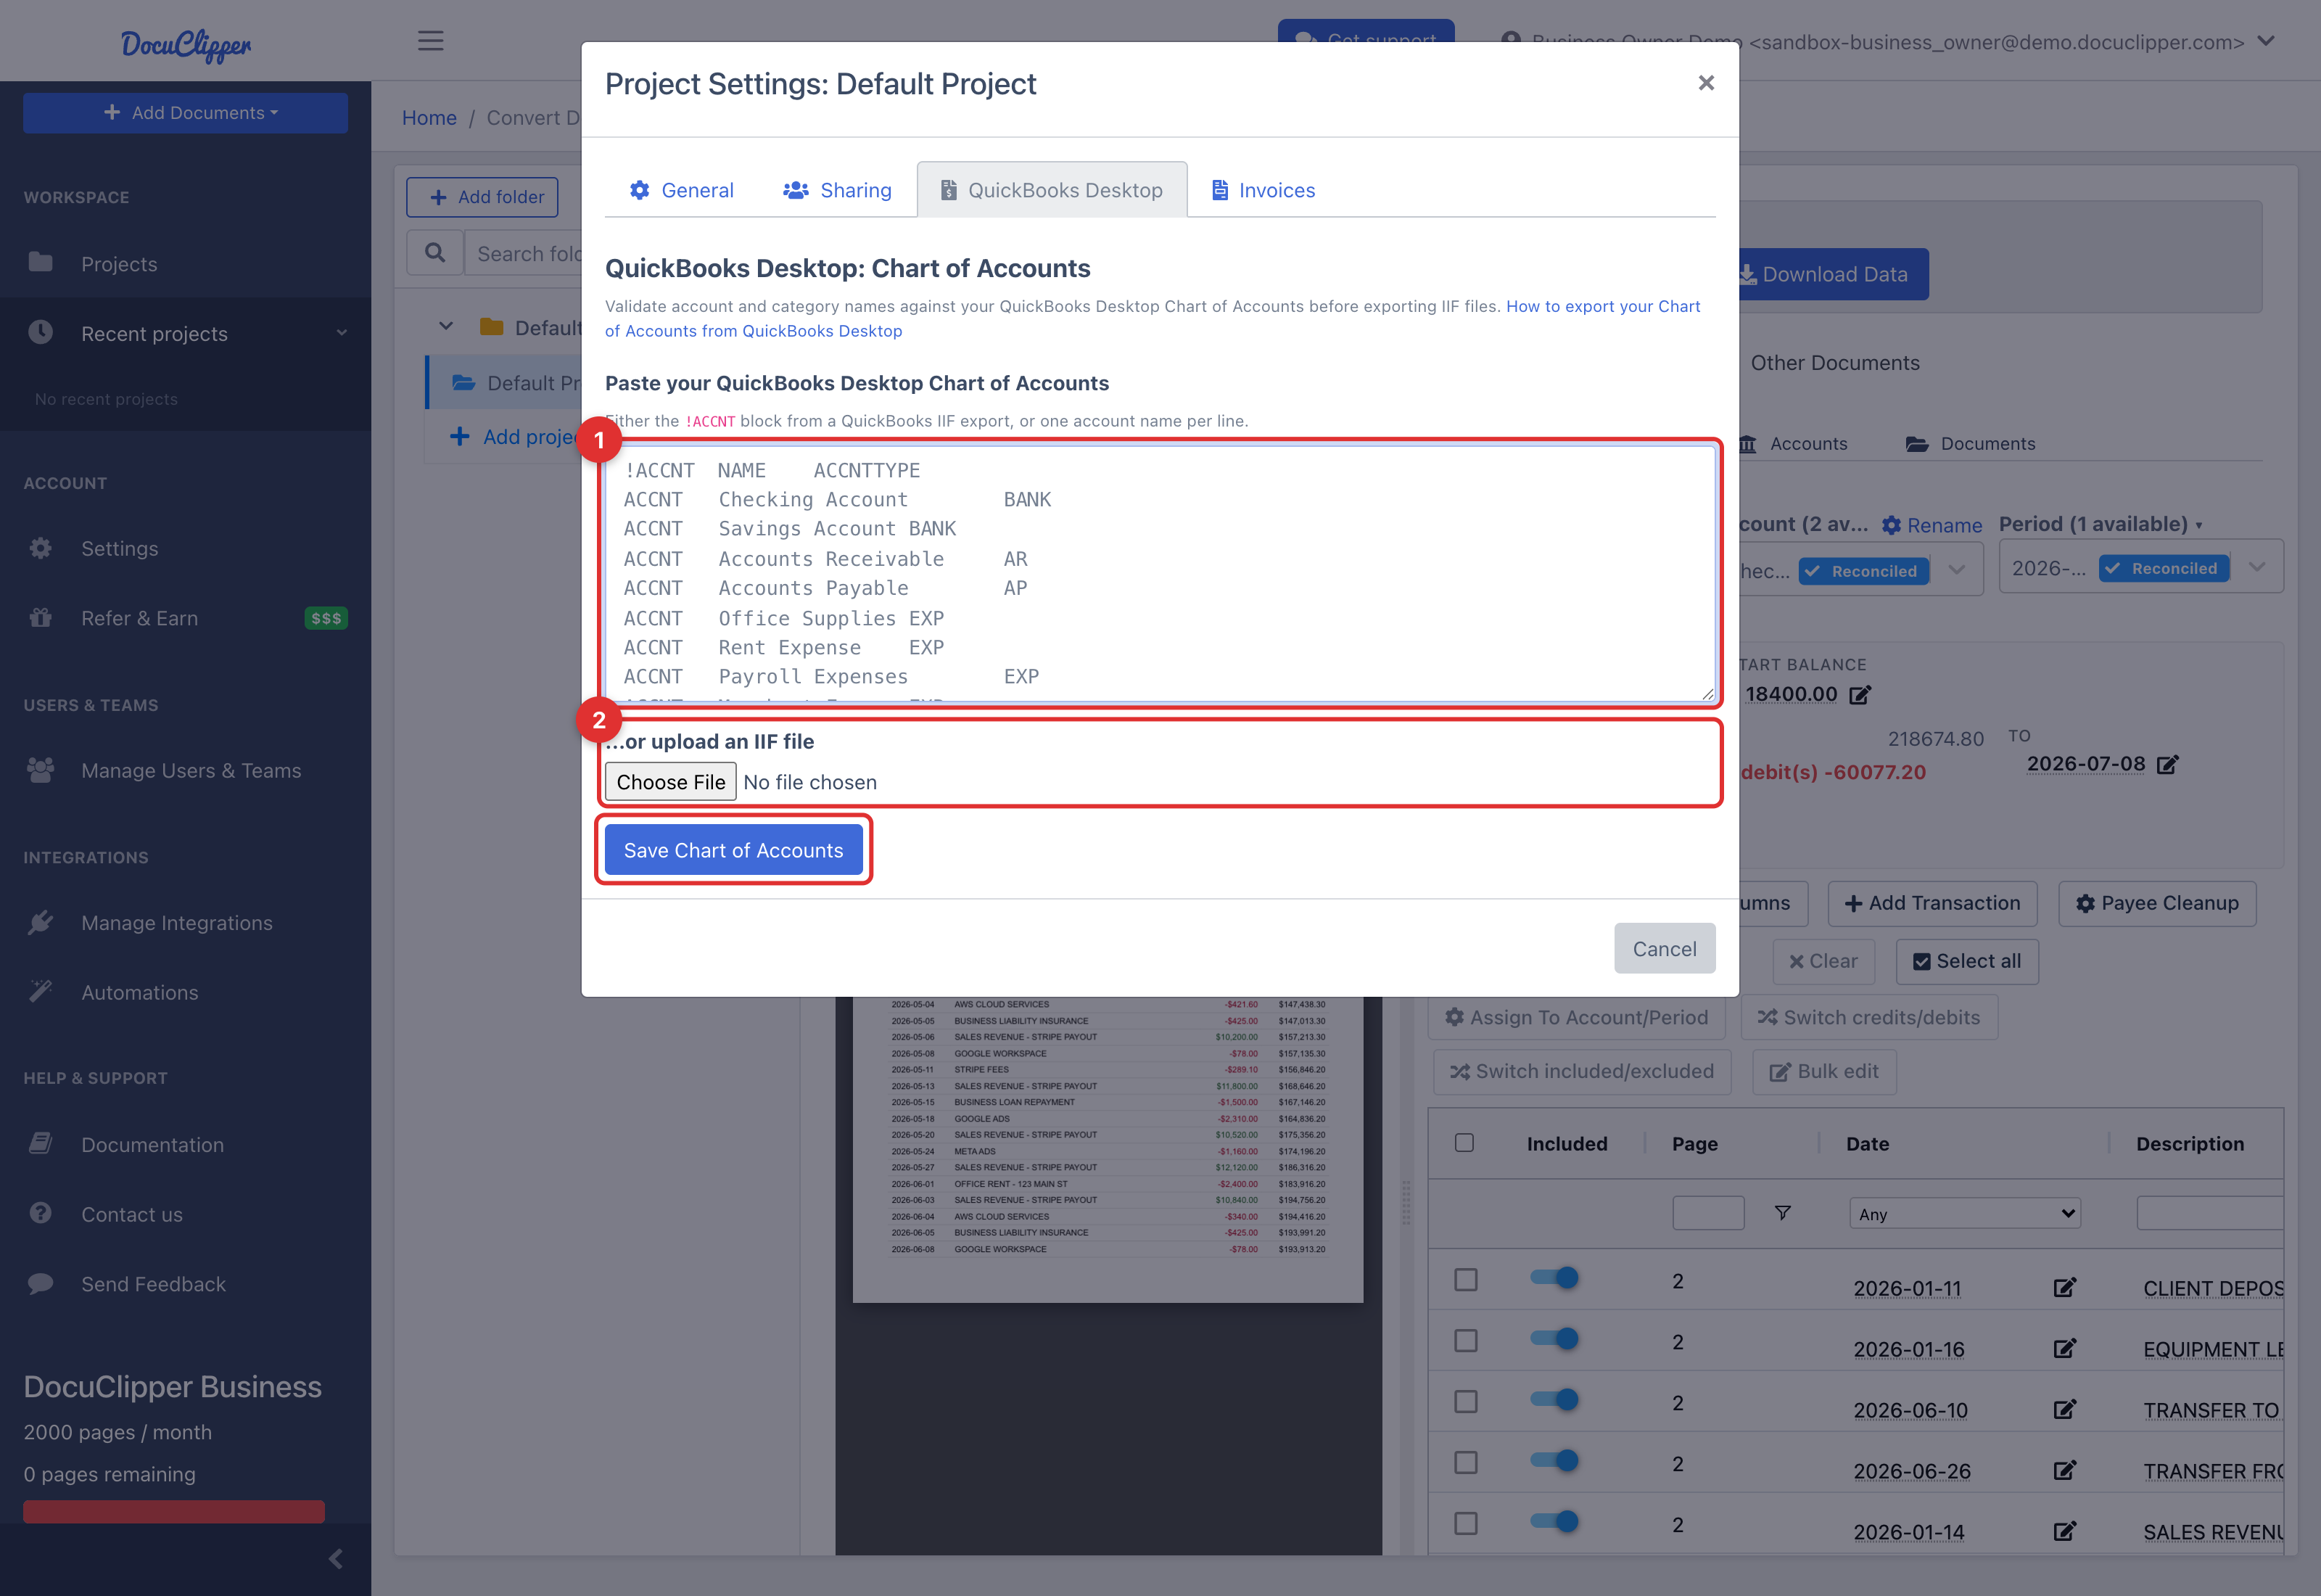Collapse the sidebar with arrow icon
The width and height of the screenshot is (2321, 1596).
tap(336, 1559)
